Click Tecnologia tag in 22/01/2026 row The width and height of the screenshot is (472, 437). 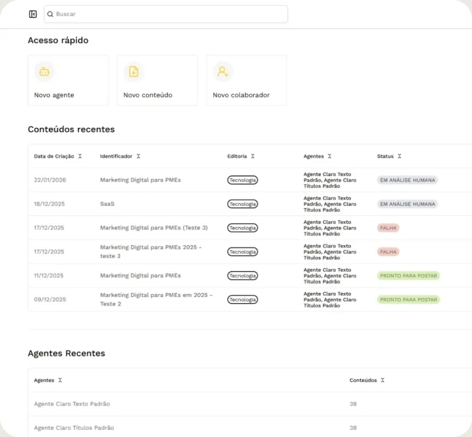(x=243, y=180)
